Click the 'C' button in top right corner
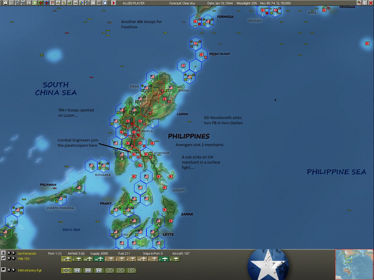 coord(365,3)
